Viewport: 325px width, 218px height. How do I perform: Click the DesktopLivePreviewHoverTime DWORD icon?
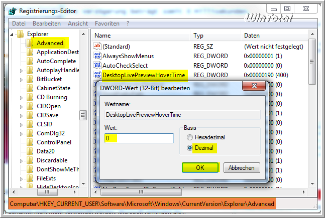tap(97, 75)
